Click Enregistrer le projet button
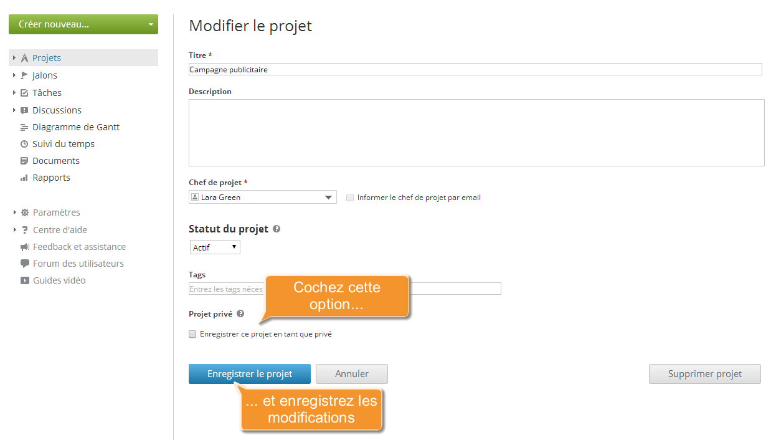771x440 pixels. tap(250, 374)
